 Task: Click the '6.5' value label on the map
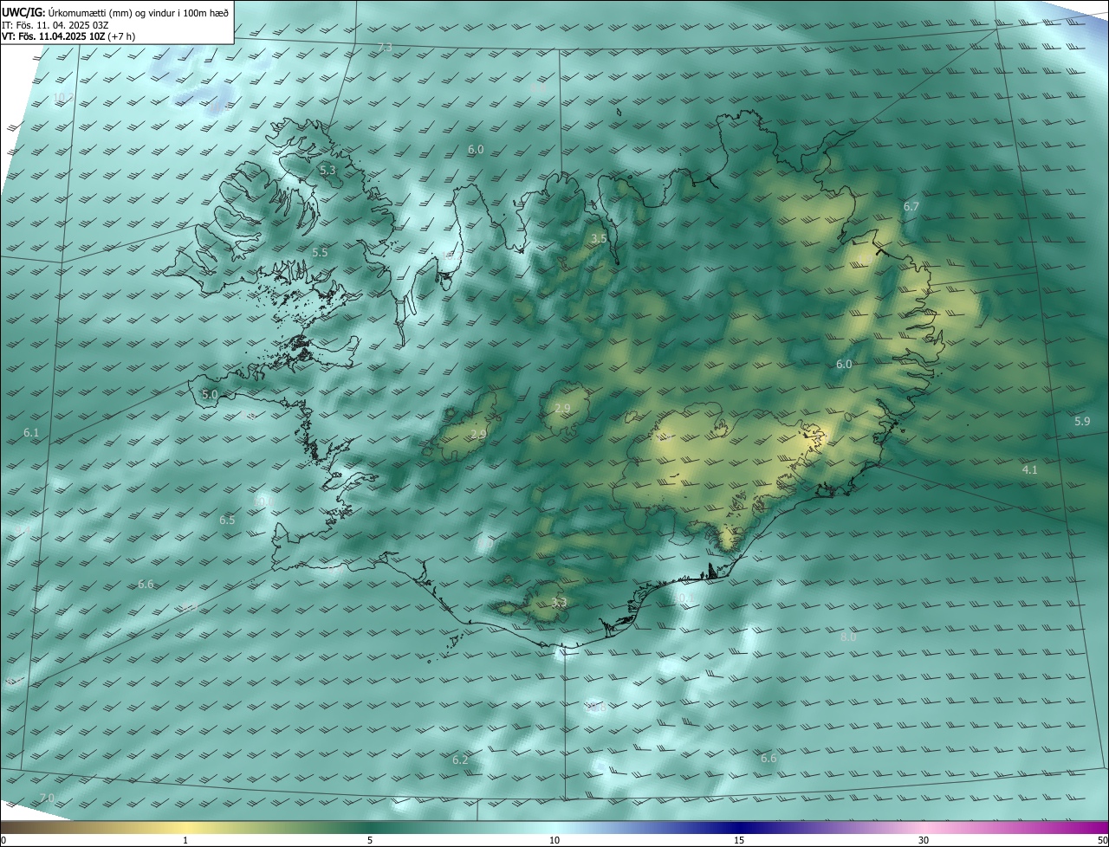pyautogui.click(x=227, y=520)
